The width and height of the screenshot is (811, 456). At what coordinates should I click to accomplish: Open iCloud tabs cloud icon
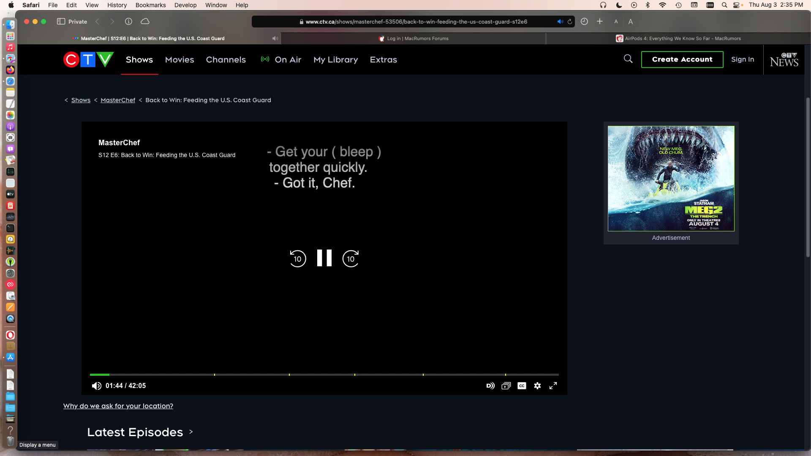(x=145, y=22)
